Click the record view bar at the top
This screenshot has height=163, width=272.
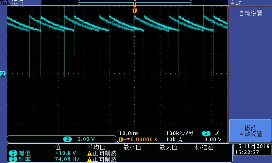[x=135, y=3]
